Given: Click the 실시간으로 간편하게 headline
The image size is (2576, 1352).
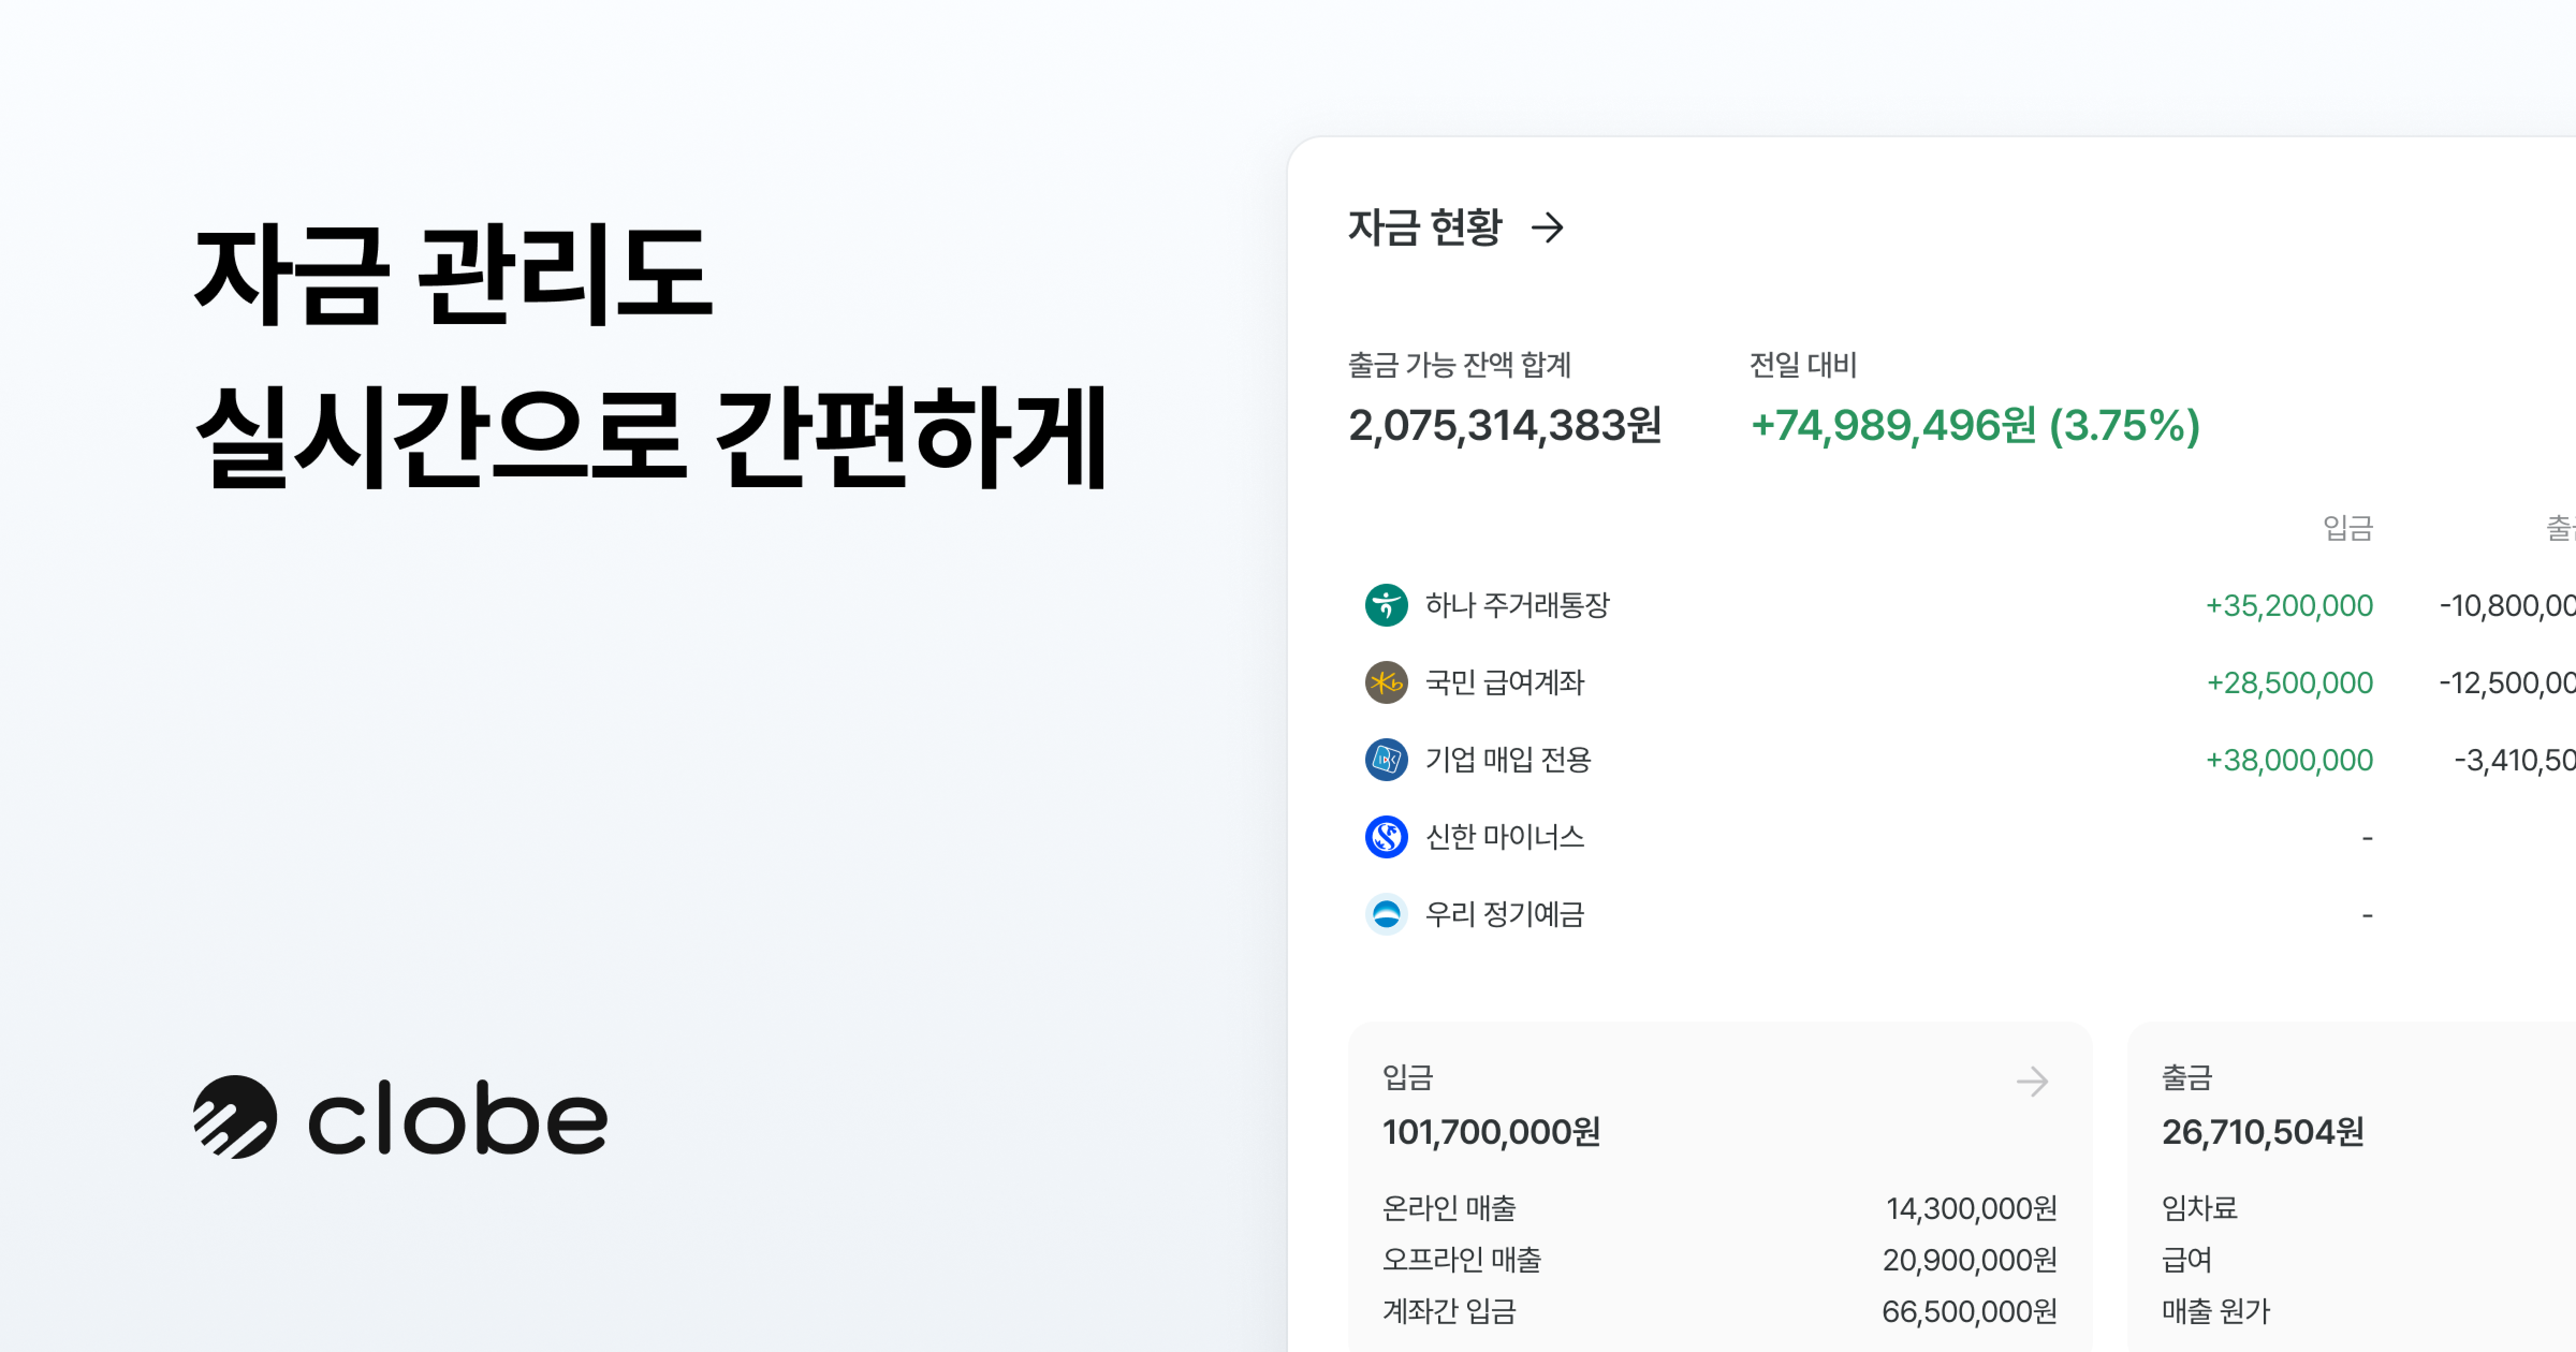Looking at the screenshot, I should tap(651, 437).
